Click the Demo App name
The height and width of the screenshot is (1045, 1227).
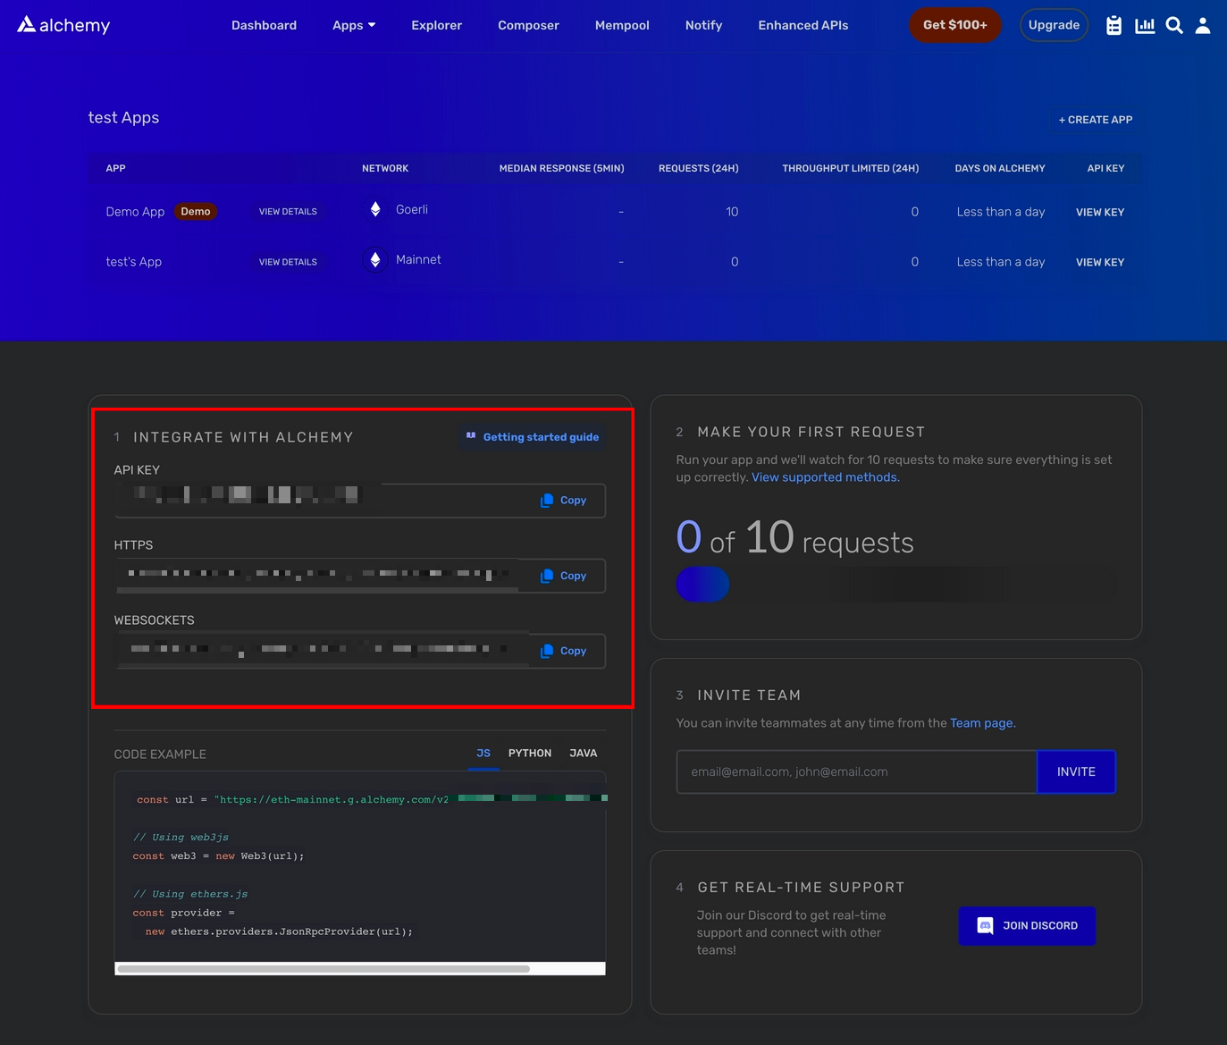pos(135,212)
